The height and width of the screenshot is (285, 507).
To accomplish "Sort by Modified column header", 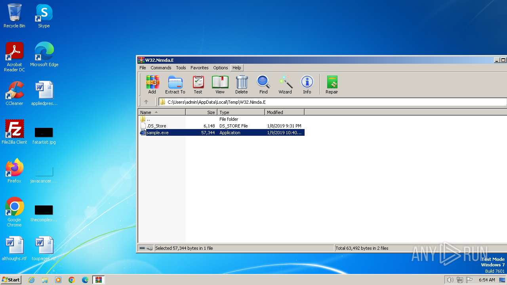I will [x=284, y=112].
